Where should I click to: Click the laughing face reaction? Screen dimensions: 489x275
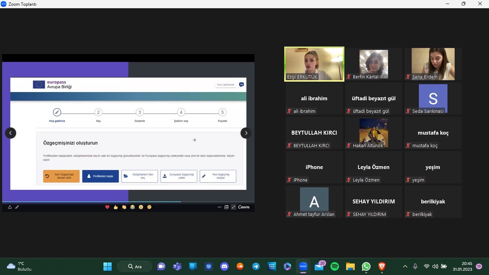click(132, 207)
